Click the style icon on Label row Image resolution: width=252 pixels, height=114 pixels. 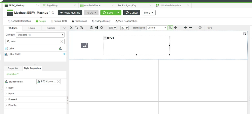click(x=60, y=49)
